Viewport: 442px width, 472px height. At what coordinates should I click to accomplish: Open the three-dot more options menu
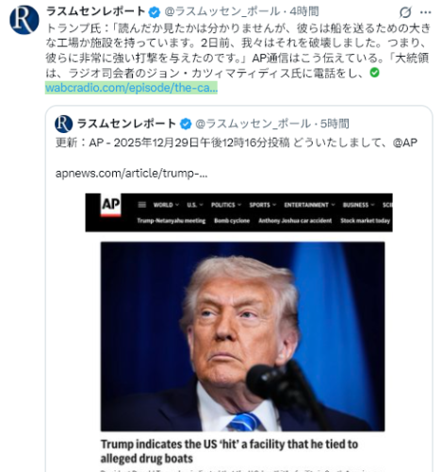coord(425,12)
